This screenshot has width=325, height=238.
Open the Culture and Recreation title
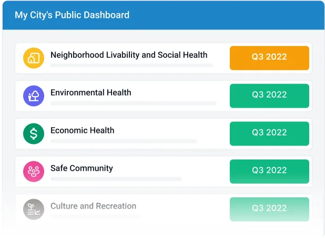pyautogui.click(x=93, y=206)
